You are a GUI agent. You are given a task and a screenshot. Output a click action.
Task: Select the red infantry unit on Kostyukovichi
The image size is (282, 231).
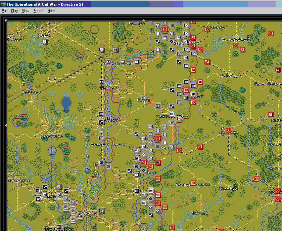[193, 183]
